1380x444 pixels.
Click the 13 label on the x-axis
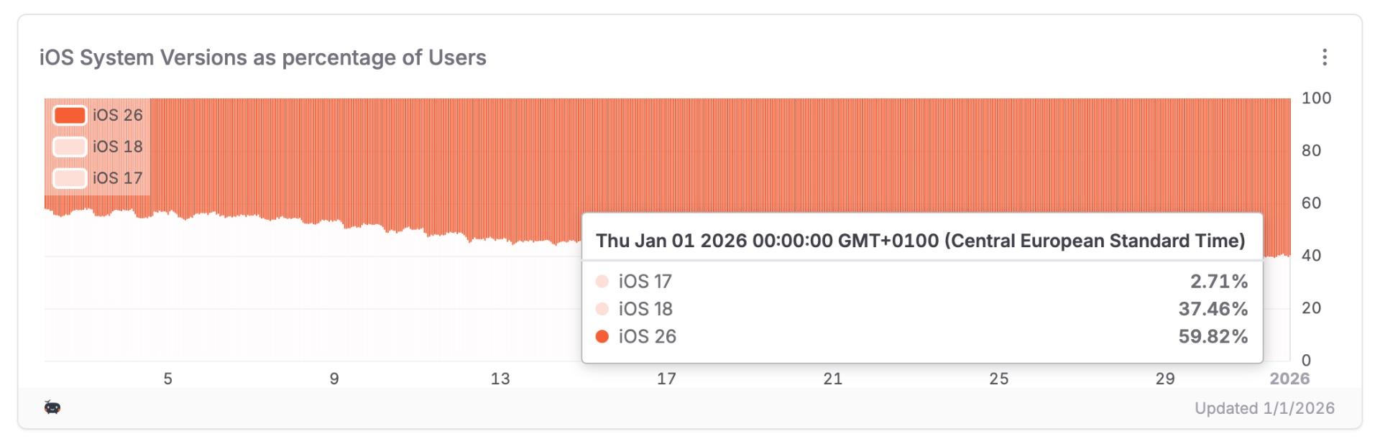pyautogui.click(x=500, y=379)
